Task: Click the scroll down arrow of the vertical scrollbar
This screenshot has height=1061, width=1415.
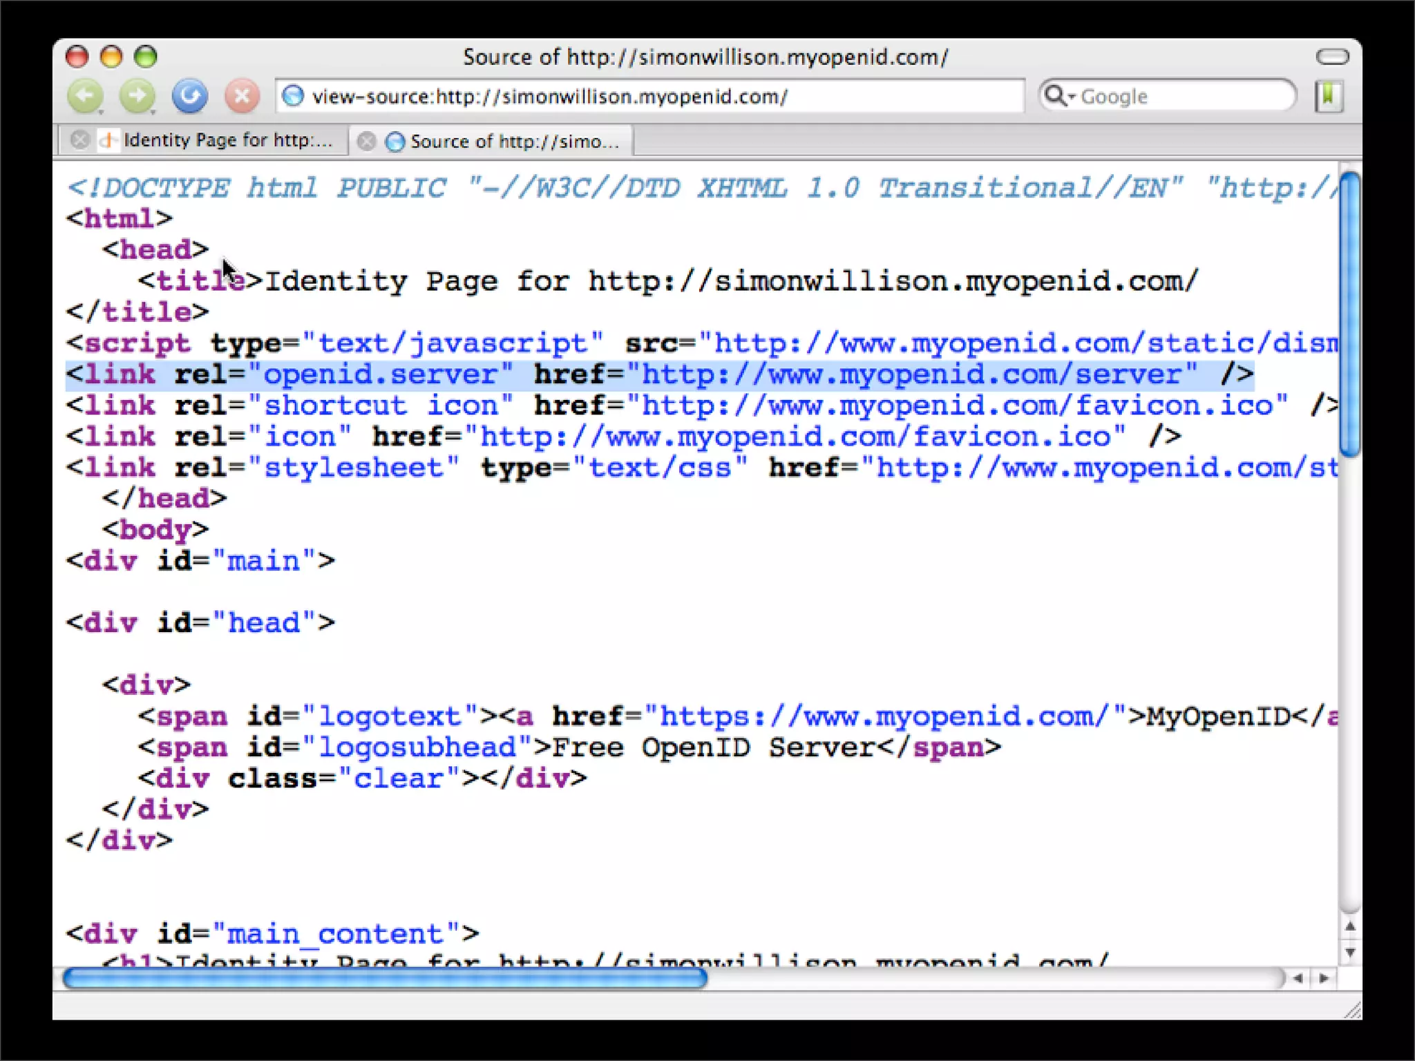Action: (1349, 953)
